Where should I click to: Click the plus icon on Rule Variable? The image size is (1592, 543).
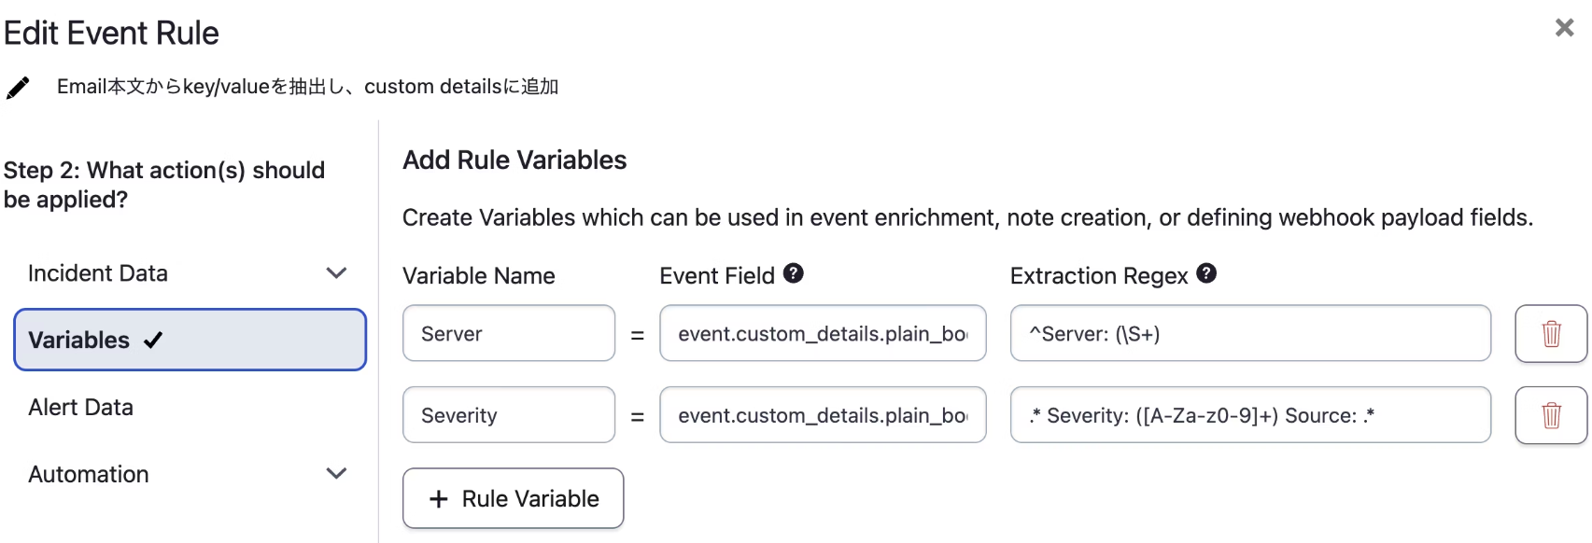(439, 499)
